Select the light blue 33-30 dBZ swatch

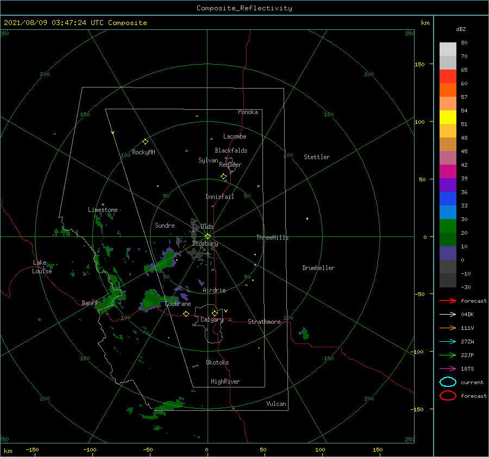pyautogui.click(x=448, y=212)
